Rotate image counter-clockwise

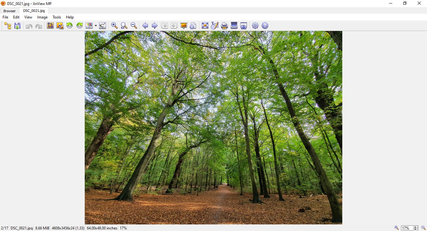(70, 26)
